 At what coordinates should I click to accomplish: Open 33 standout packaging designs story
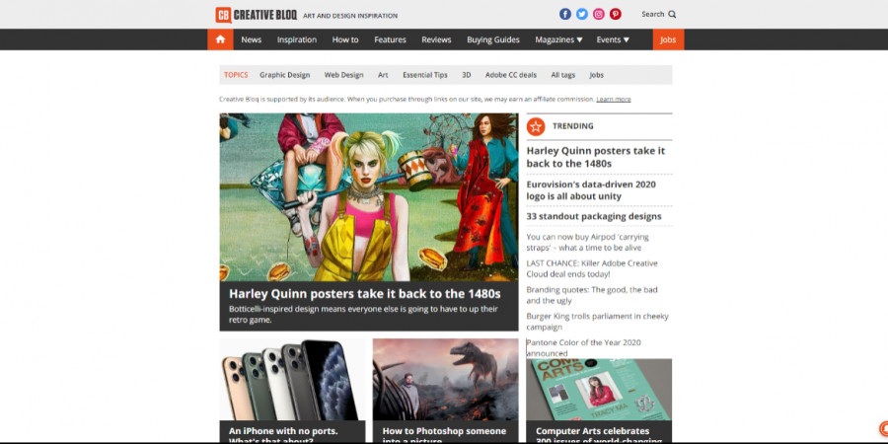pyautogui.click(x=594, y=216)
